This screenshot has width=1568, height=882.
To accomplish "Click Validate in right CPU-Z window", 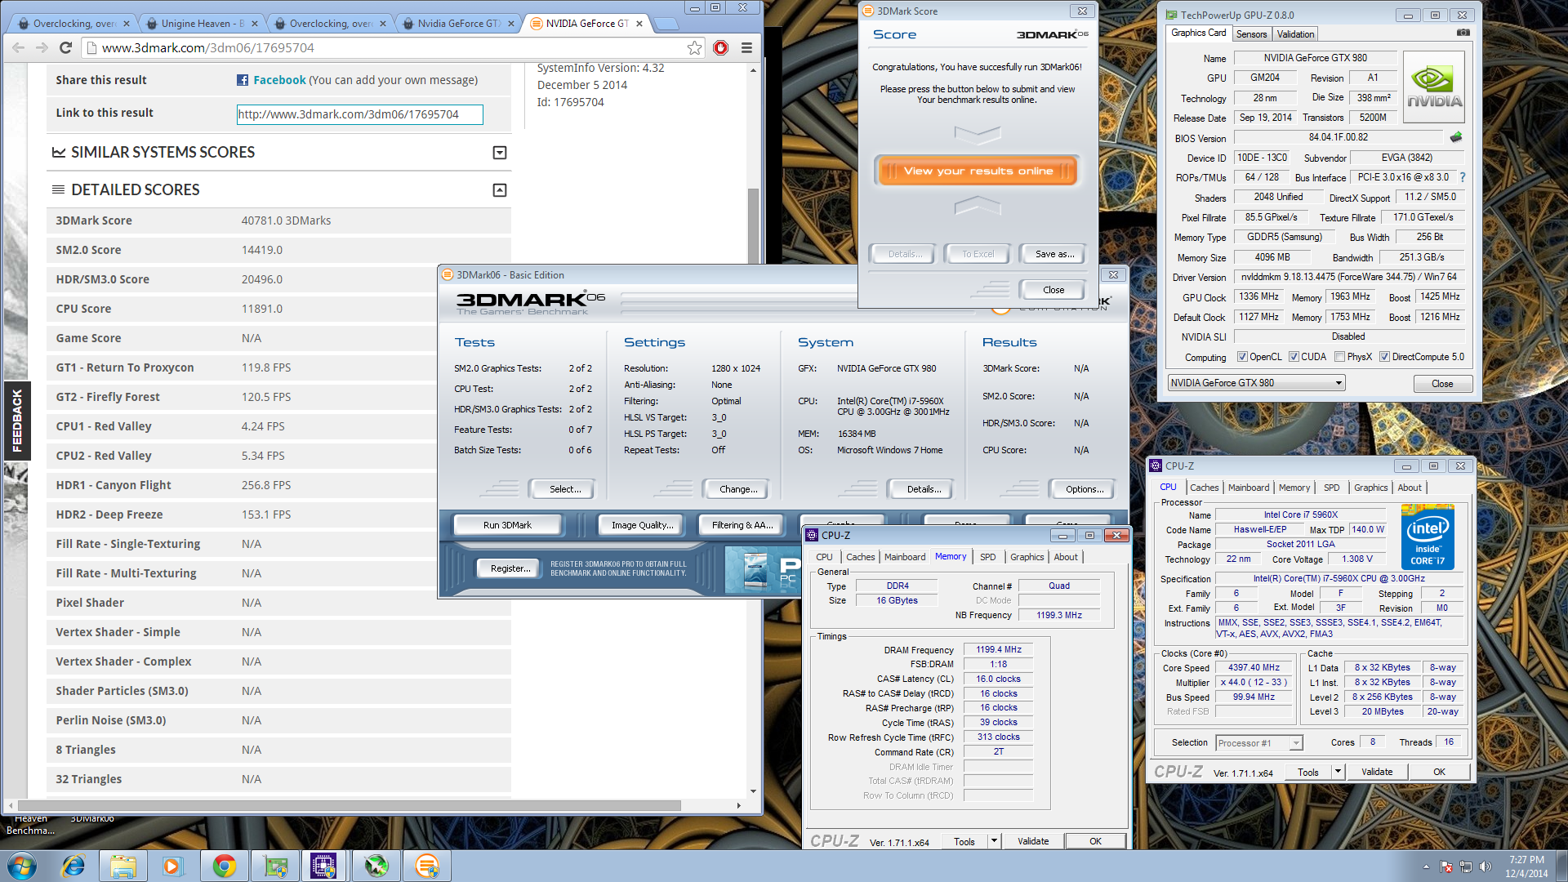I will point(1376,772).
